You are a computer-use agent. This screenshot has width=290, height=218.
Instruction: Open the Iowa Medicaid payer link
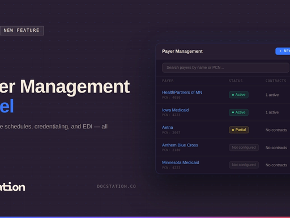[176, 110]
